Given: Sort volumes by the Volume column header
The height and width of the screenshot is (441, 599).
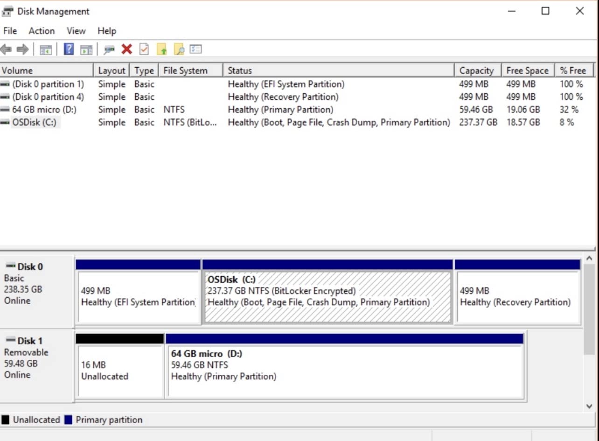Looking at the screenshot, I should (x=47, y=70).
